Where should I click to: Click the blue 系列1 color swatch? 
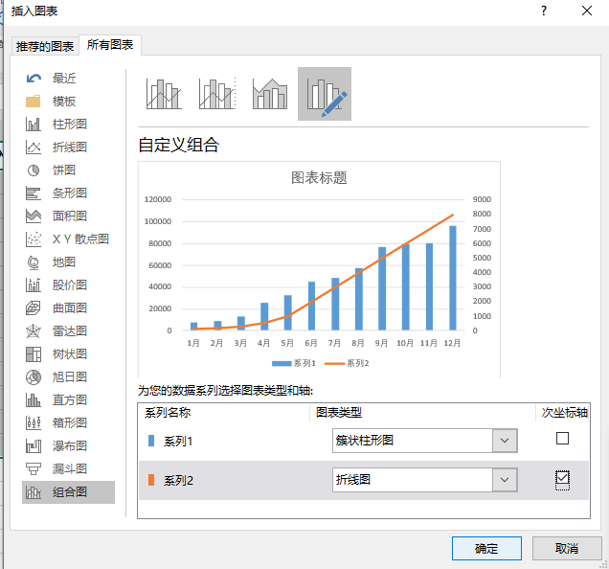pos(151,441)
